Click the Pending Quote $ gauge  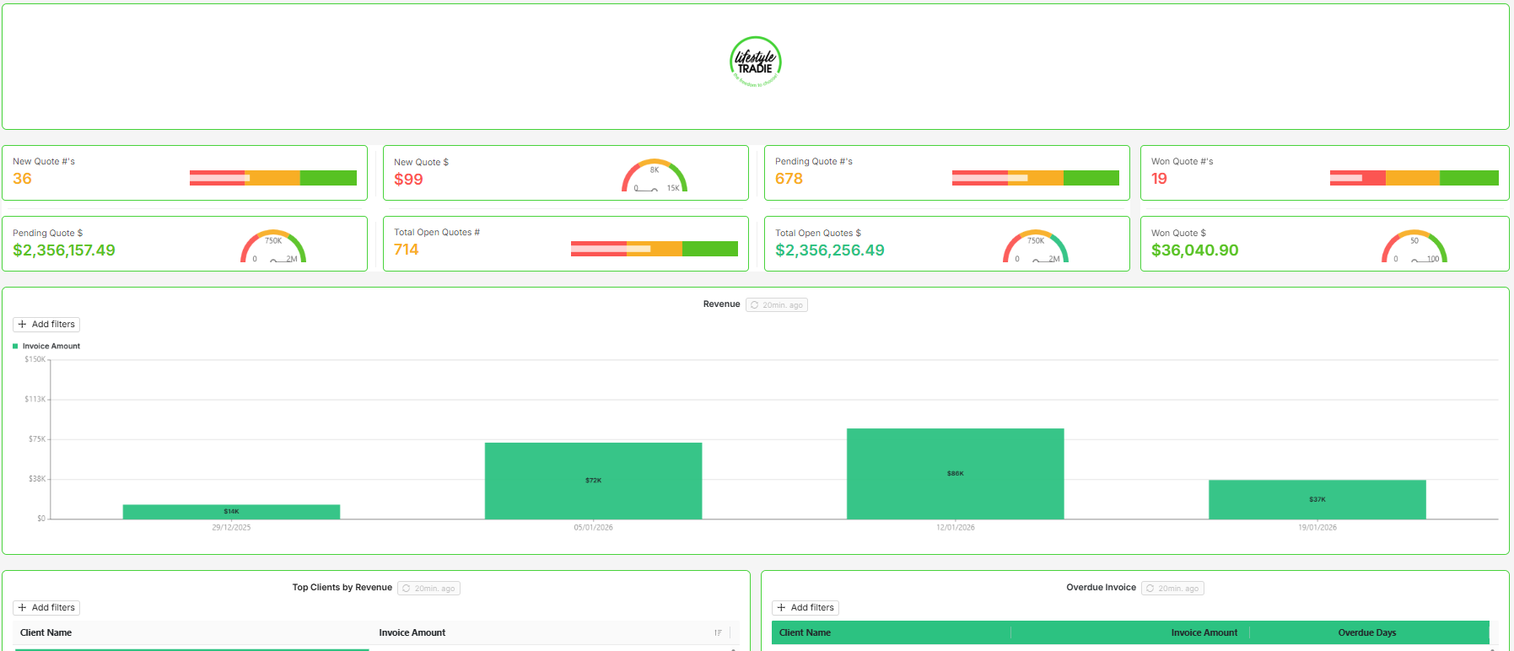273,246
